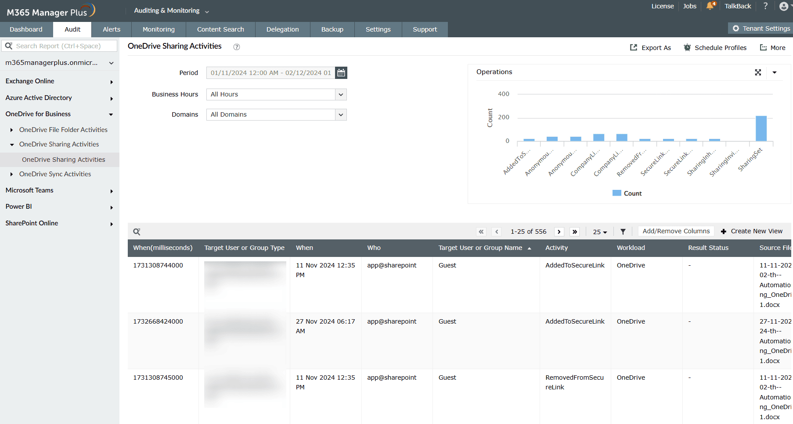Jump to the last page of results
This screenshot has width=793, height=424.
[x=575, y=232]
